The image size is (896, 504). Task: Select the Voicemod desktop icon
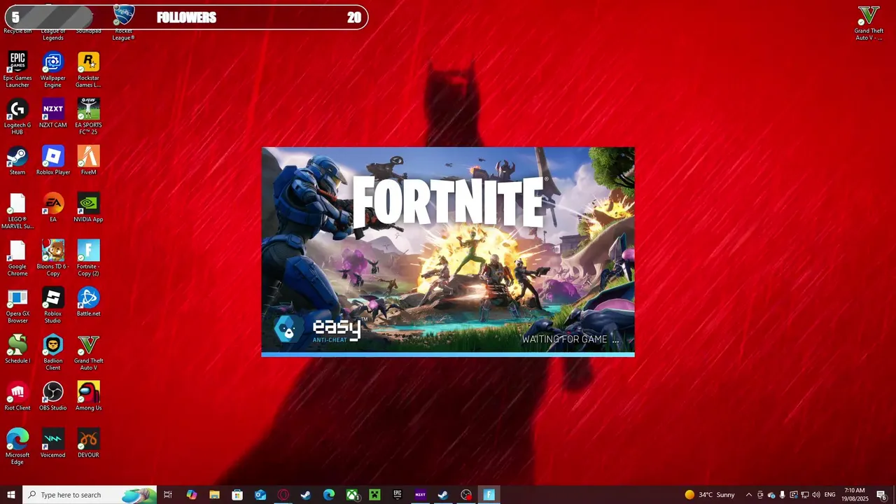click(x=53, y=444)
